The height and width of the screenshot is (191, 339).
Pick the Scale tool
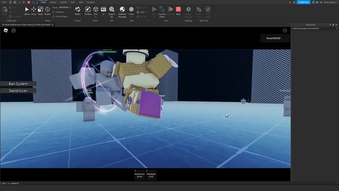[x=40, y=11]
